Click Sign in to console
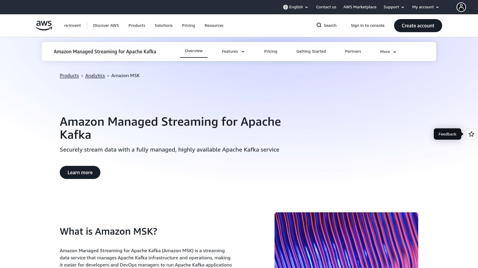Screen dimensions: 478x268 point(367,25)
